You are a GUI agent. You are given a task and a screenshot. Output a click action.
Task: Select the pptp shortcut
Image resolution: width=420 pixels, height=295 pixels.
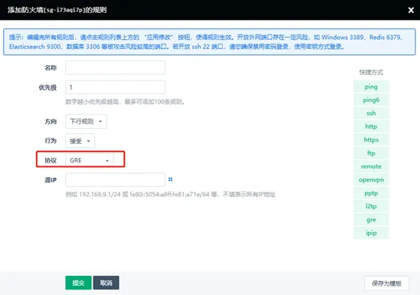tap(371, 193)
